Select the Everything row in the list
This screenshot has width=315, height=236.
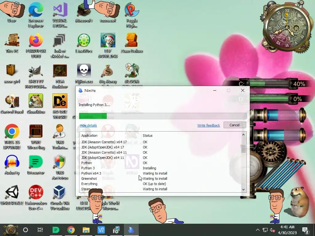(160, 184)
